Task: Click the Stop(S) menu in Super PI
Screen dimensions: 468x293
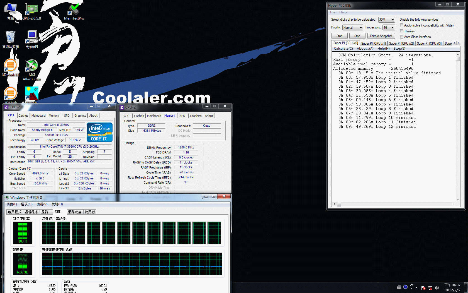Action: pyautogui.click(x=399, y=49)
